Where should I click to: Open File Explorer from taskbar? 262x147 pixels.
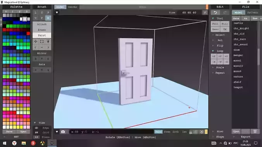point(24,143)
